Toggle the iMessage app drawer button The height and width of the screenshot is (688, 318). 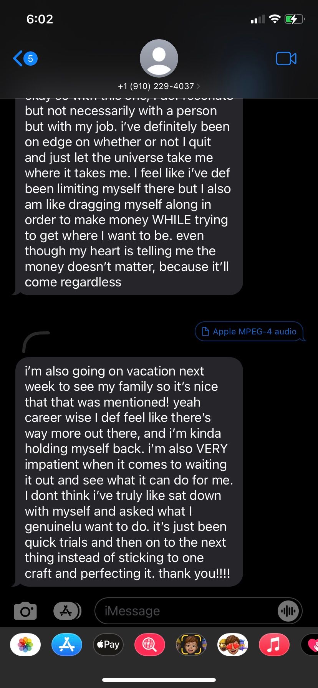tap(67, 610)
